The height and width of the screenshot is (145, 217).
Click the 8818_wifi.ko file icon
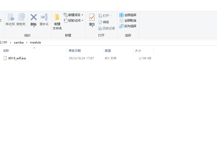tap(5, 58)
